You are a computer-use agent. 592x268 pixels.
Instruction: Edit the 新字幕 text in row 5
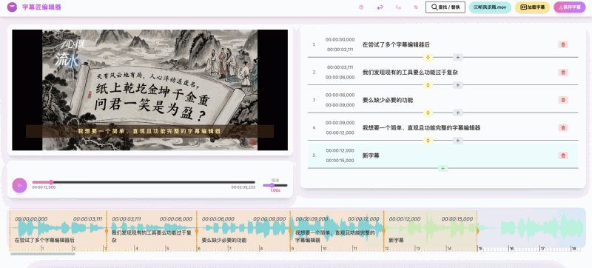(x=371, y=155)
